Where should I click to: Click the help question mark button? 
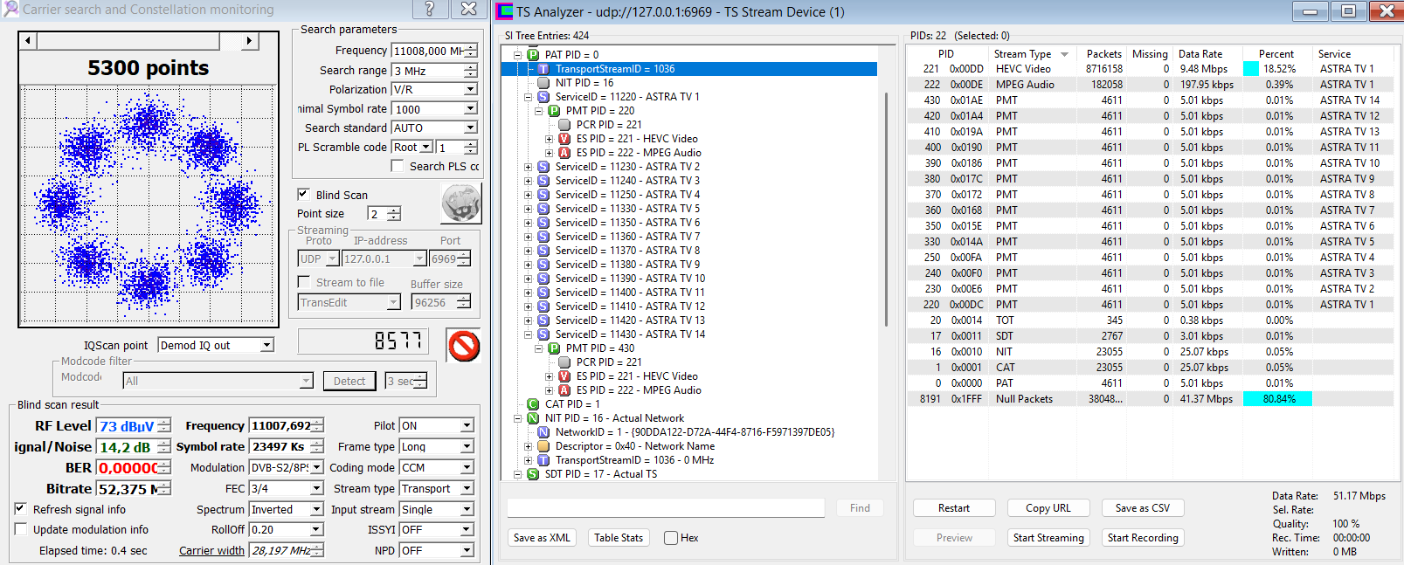pyautogui.click(x=429, y=9)
